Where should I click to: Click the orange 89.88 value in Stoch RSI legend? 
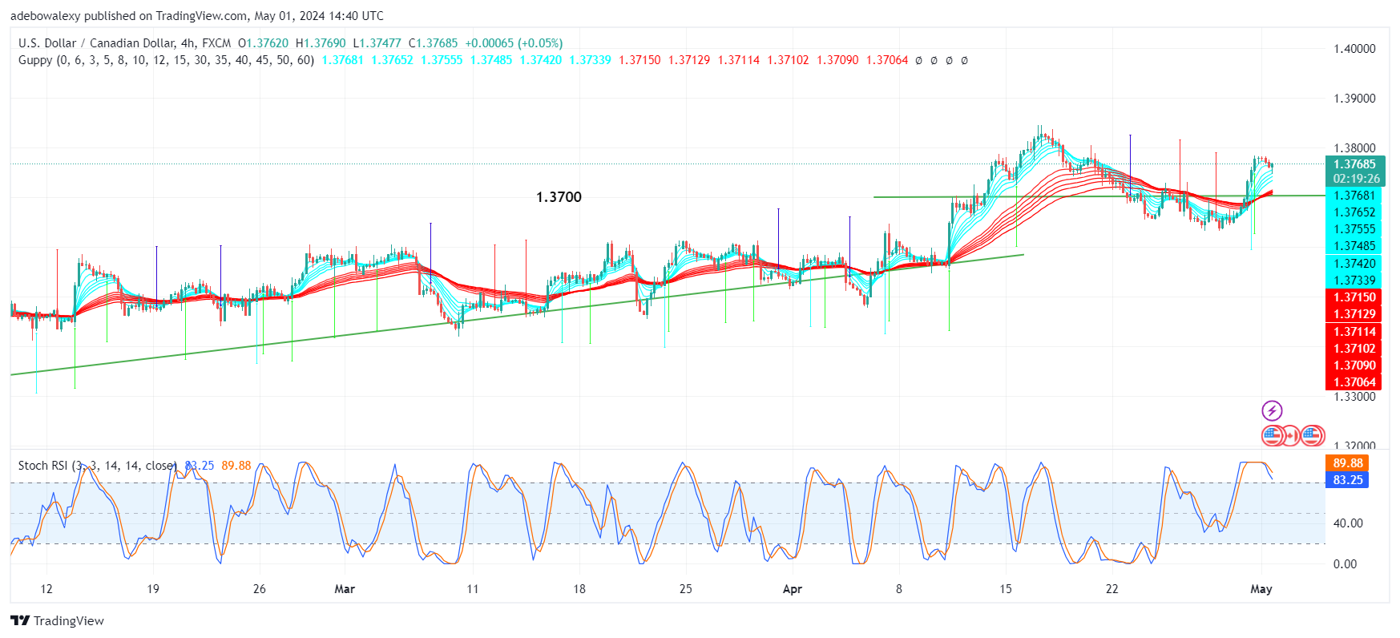click(236, 466)
